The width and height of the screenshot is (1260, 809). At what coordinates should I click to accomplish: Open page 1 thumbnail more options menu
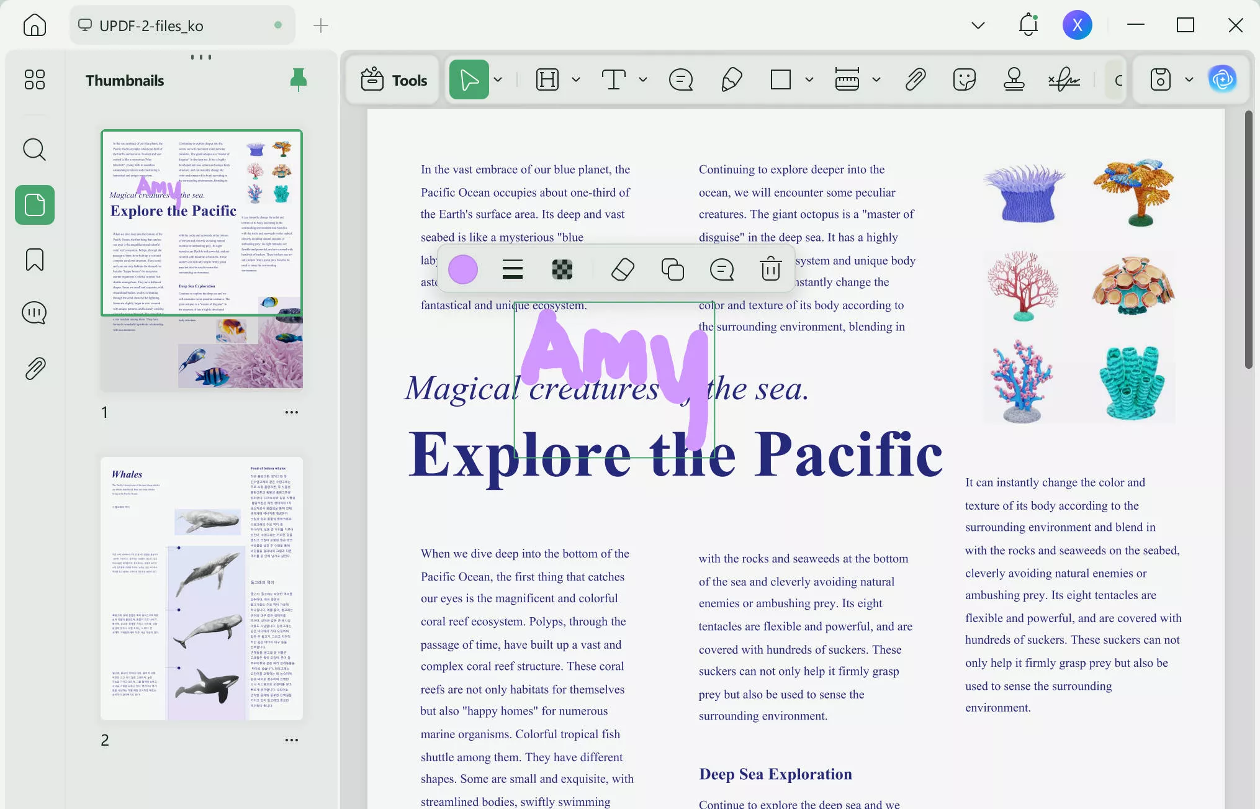pos(291,412)
